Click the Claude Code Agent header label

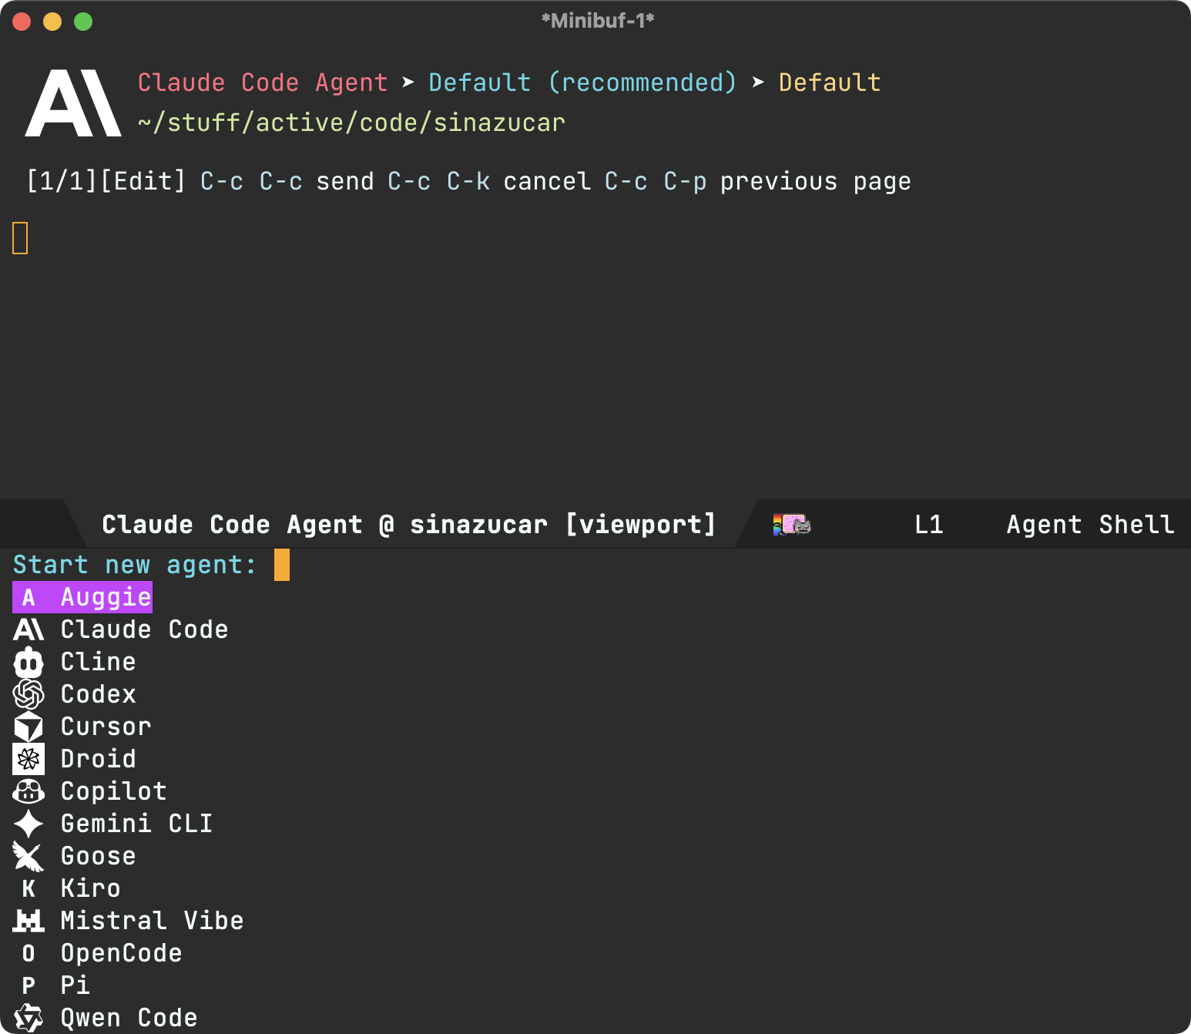click(x=262, y=82)
